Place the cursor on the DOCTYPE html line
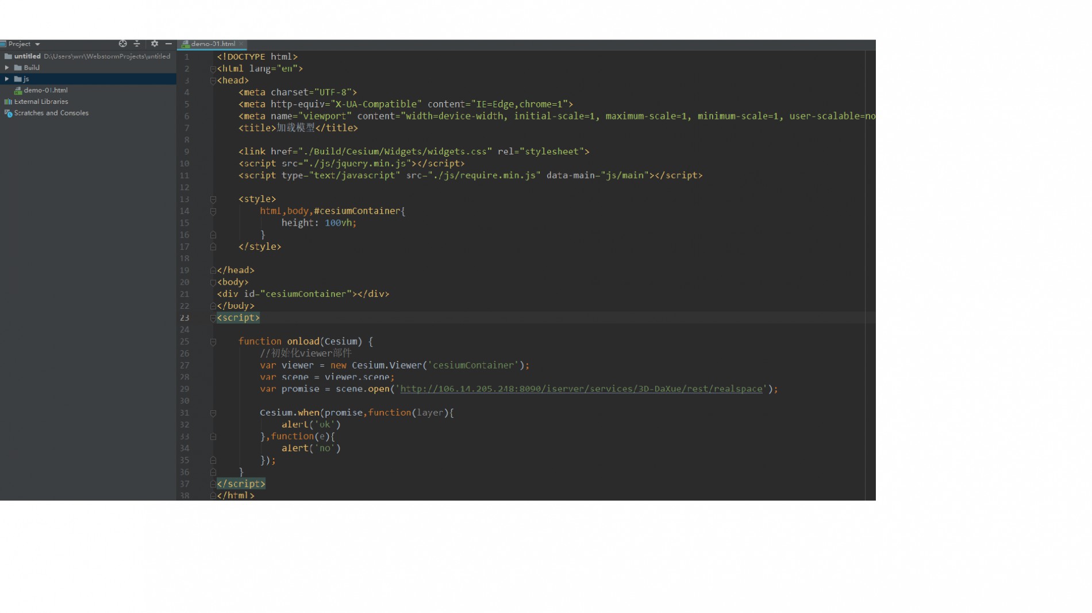 [257, 57]
